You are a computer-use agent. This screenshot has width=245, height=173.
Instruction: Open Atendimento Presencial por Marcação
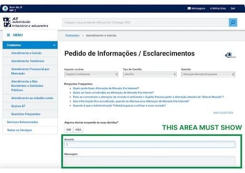click(x=30, y=71)
